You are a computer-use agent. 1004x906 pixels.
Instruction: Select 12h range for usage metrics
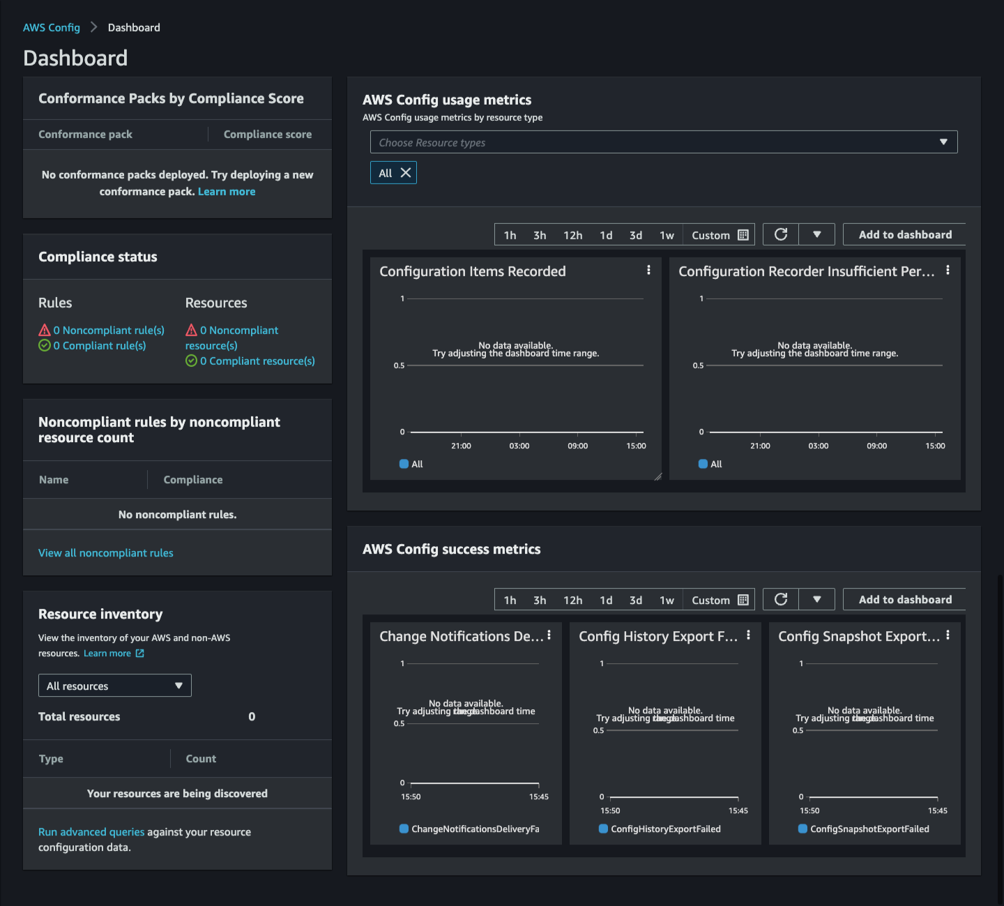[x=573, y=235]
